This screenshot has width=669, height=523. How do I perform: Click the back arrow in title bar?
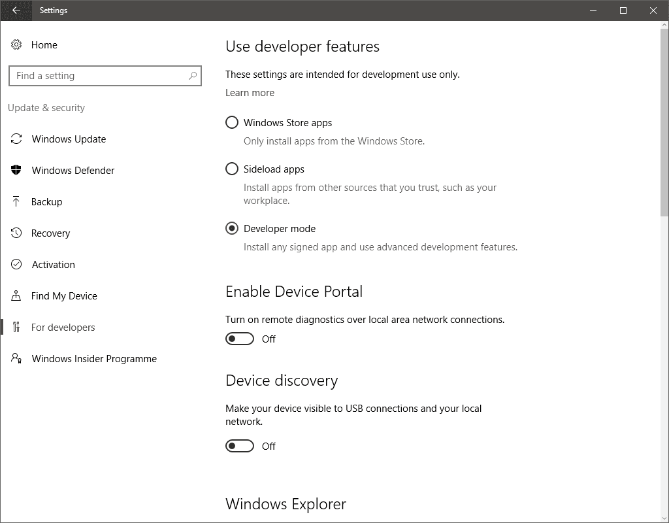[x=16, y=10]
